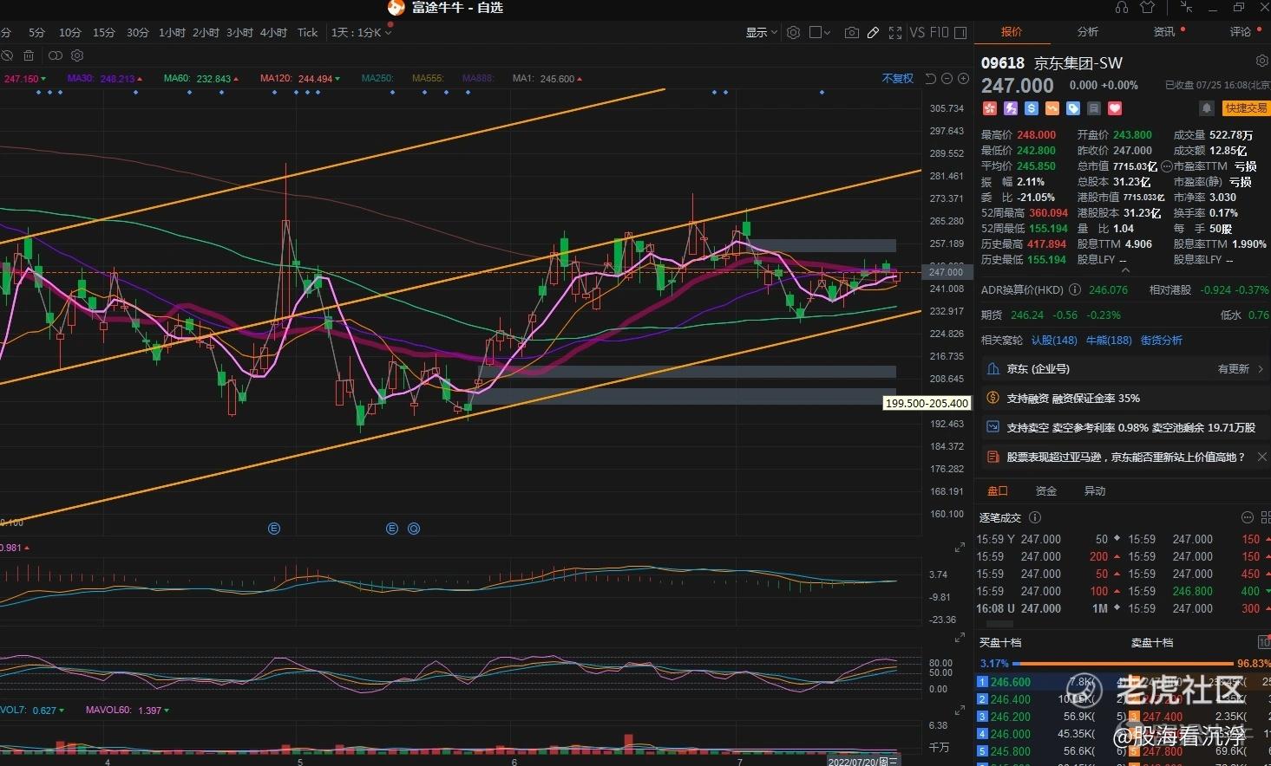Toggle MA888 indicator line
Screen dimensions: 1271x766
(x=478, y=79)
